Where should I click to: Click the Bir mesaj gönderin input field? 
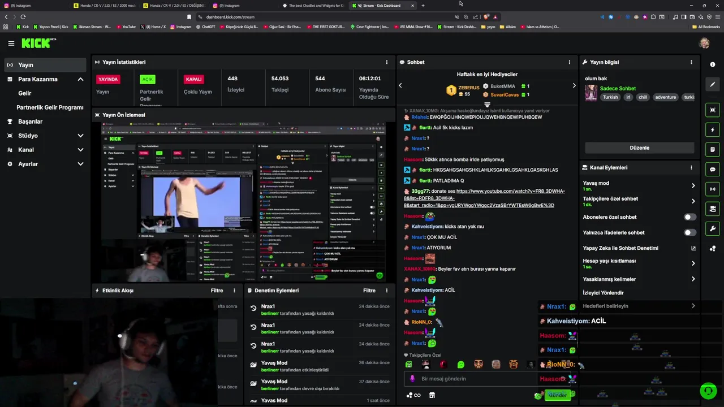[486, 379]
